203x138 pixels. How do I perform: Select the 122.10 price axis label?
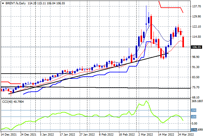coord(197,26)
